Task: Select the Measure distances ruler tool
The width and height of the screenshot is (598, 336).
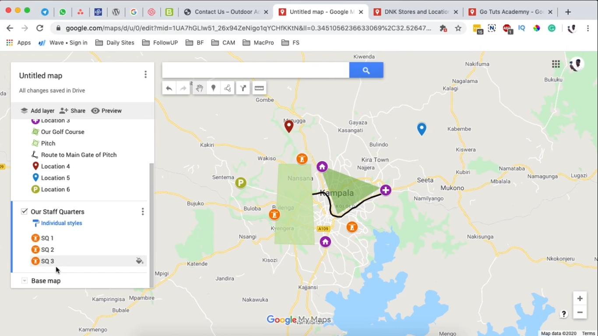Action: 259,88
